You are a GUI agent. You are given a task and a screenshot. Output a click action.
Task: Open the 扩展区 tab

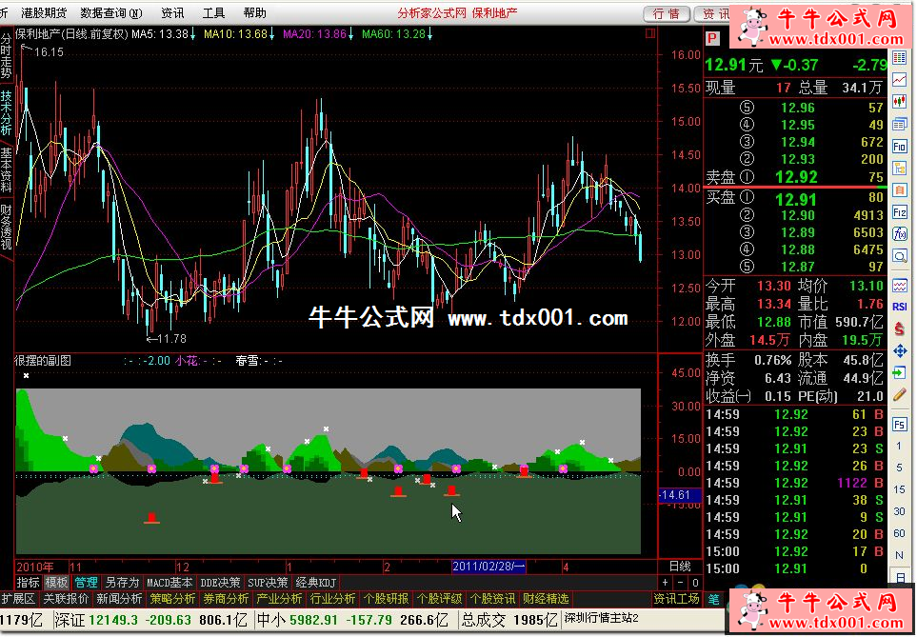[18, 599]
